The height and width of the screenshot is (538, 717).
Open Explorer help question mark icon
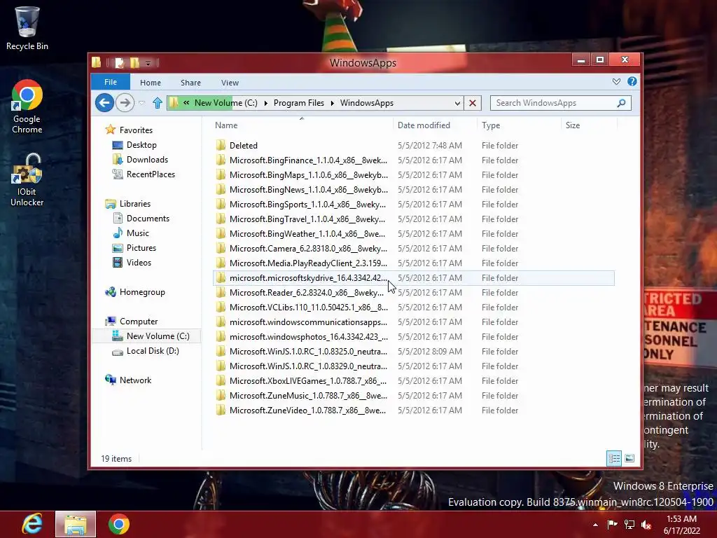[632, 81]
